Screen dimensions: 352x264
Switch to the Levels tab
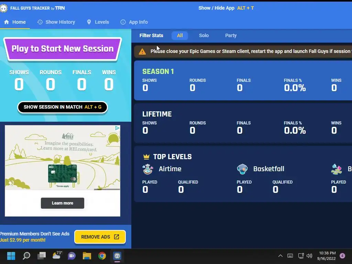tap(98, 22)
